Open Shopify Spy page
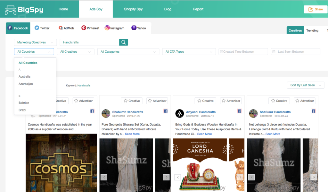The height and width of the screenshot is (192, 328). (x=133, y=9)
